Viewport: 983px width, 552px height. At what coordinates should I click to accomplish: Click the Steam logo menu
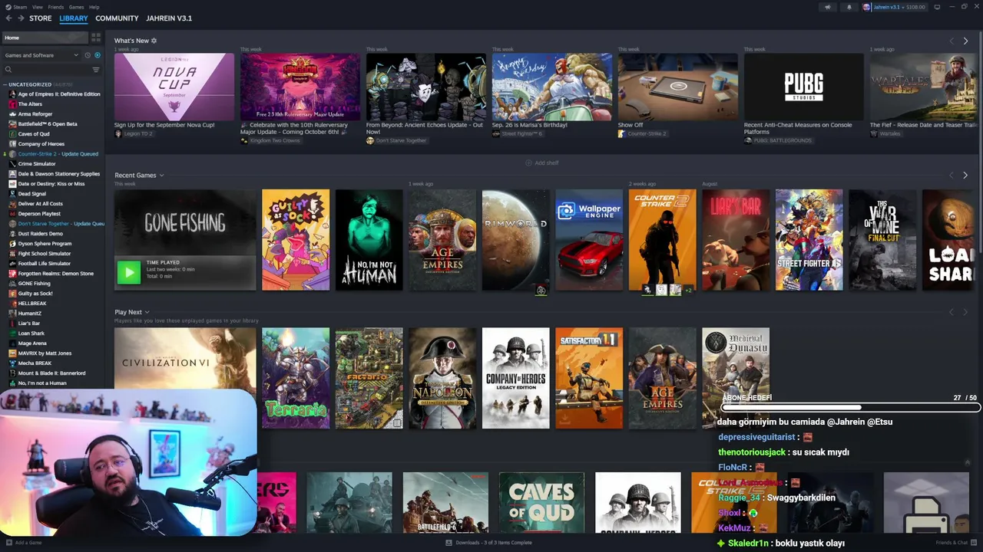point(7,7)
